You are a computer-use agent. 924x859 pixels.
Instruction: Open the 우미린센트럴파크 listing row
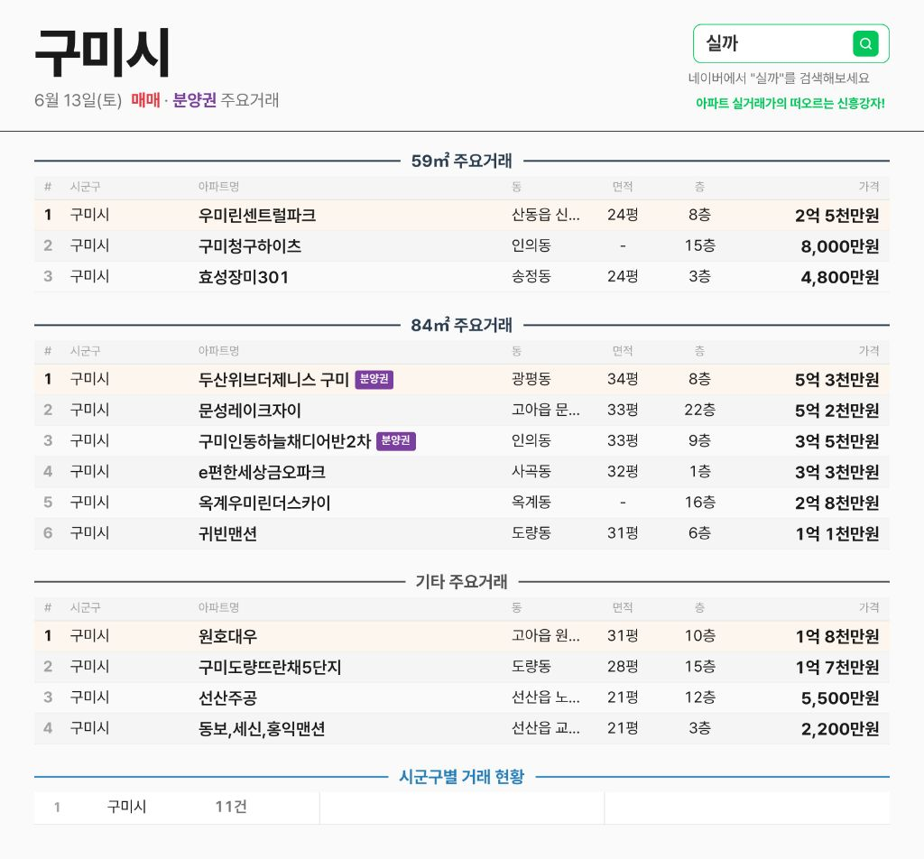tap(461, 215)
